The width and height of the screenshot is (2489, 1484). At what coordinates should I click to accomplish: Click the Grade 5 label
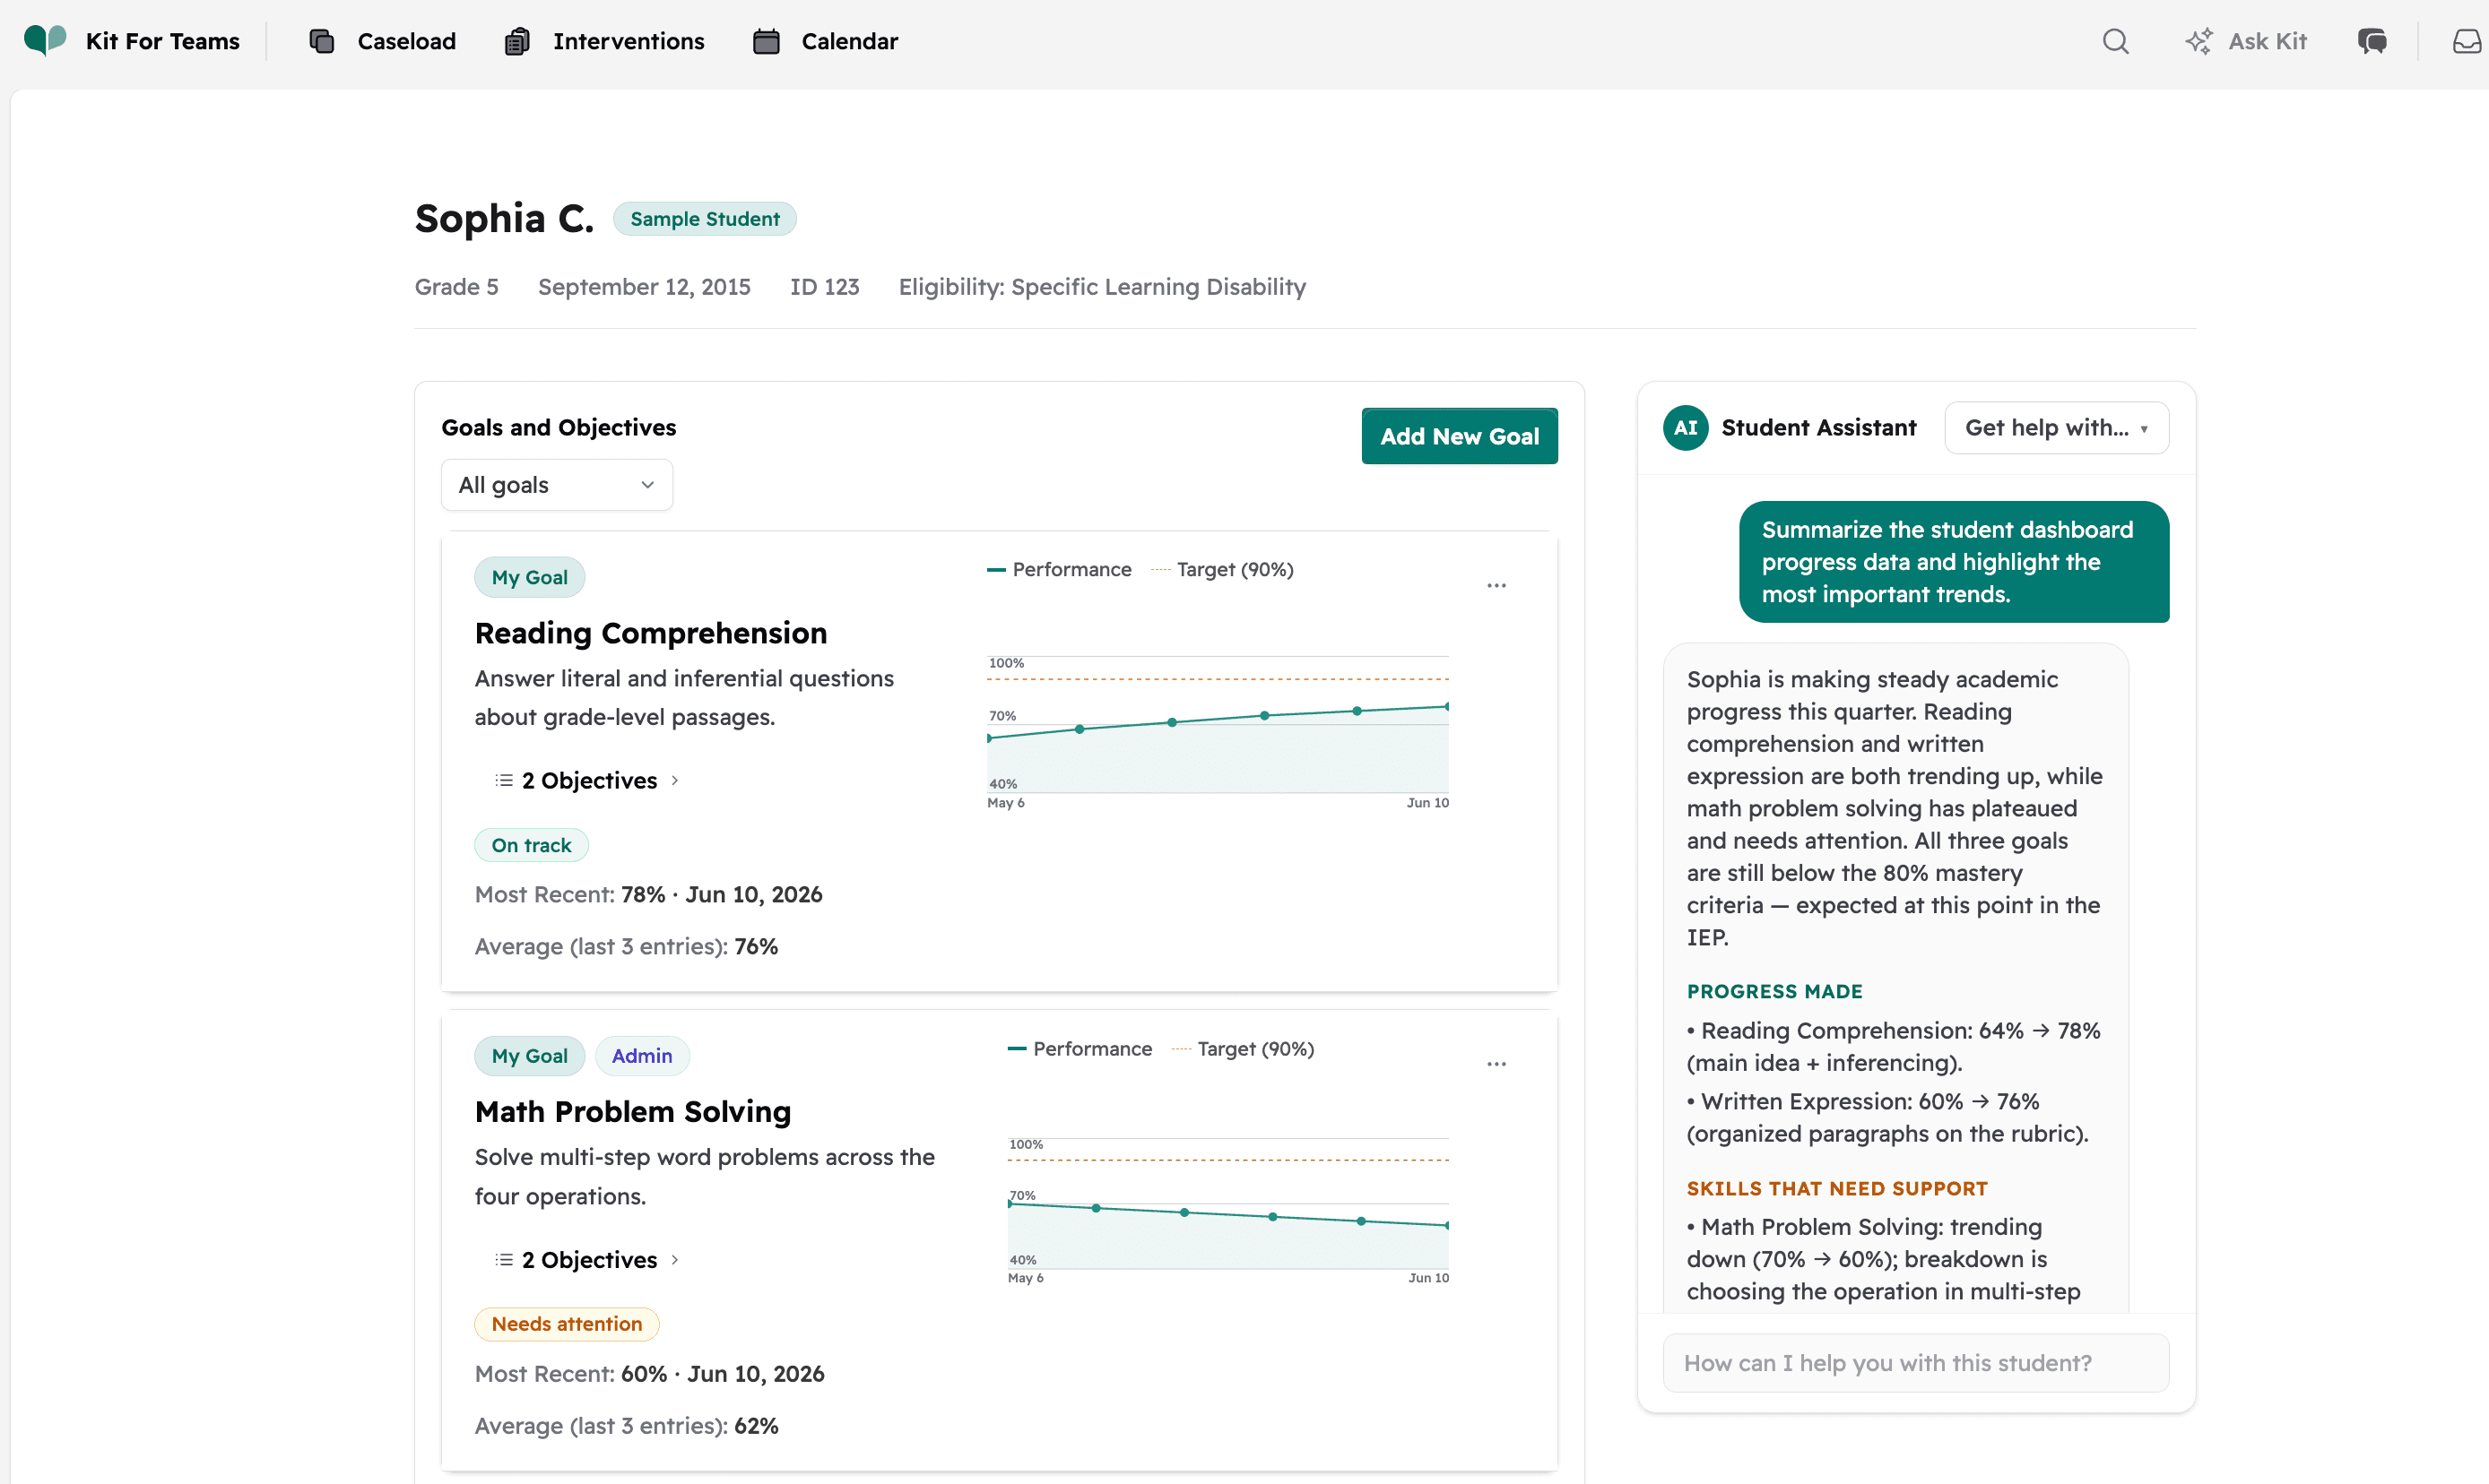(457, 287)
